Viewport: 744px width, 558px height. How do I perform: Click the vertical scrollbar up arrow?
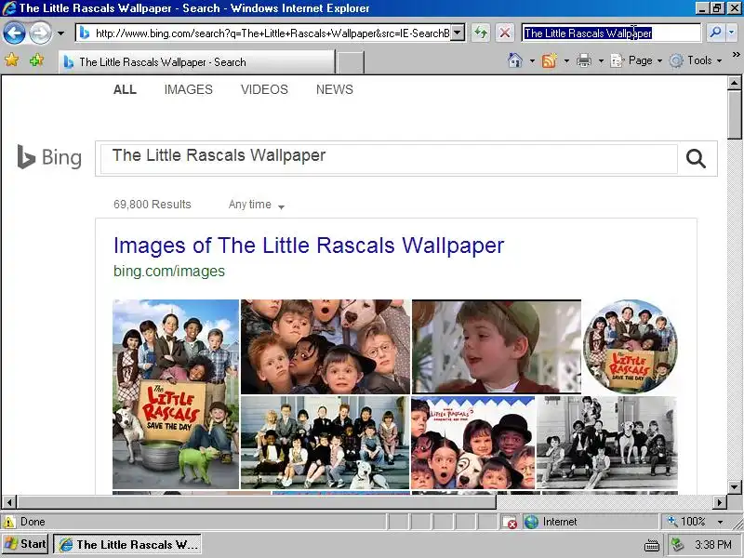point(734,83)
